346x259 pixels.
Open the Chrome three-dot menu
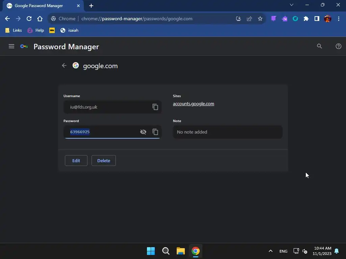tap(339, 19)
